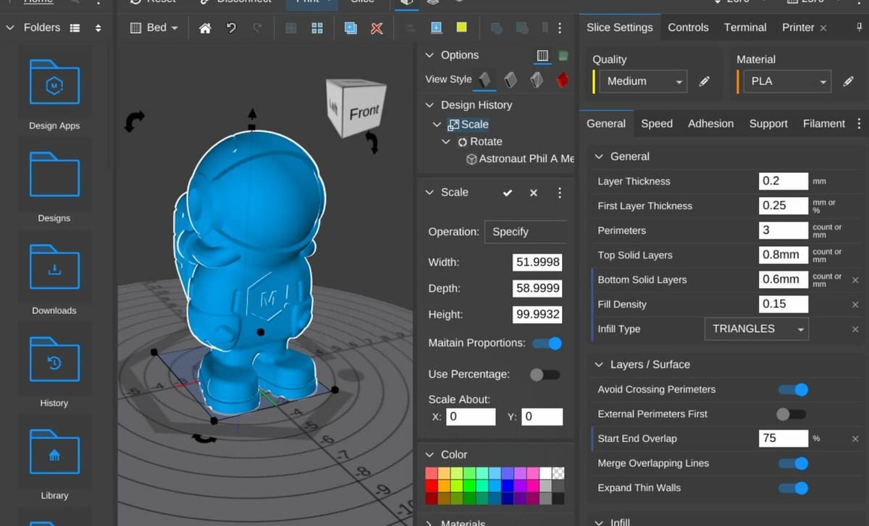Open the Designs folder
869x526 pixels.
click(54, 174)
